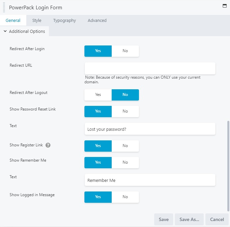
Task: Click the 'PowerPack Login Form' panel title
Action: (x=36, y=8)
